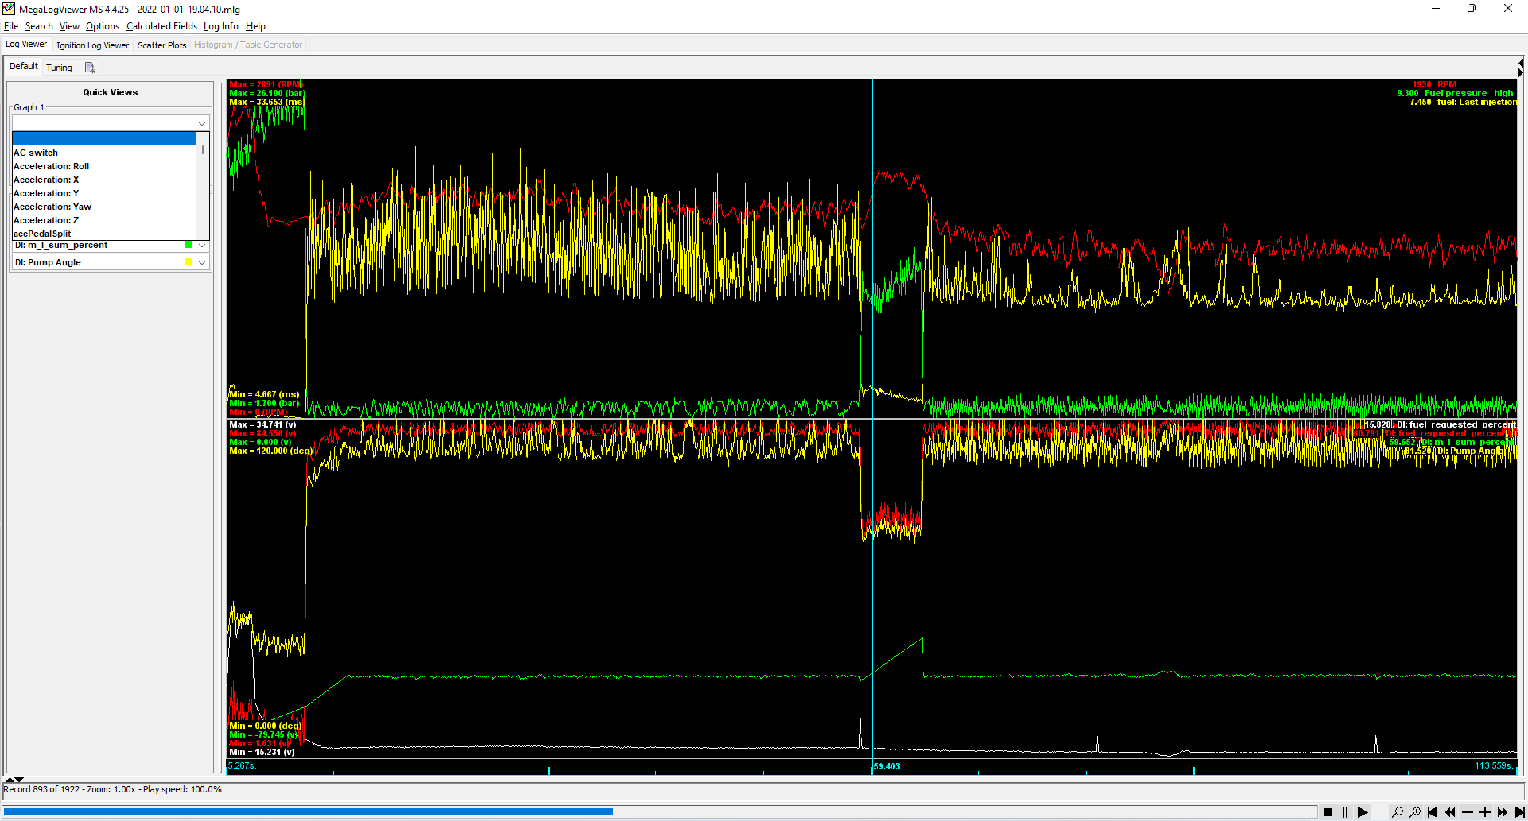Zoom in the graph with magnifier plus
Image resolution: width=1528 pixels, height=821 pixels.
pyautogui.click(x=1414, y=812)
